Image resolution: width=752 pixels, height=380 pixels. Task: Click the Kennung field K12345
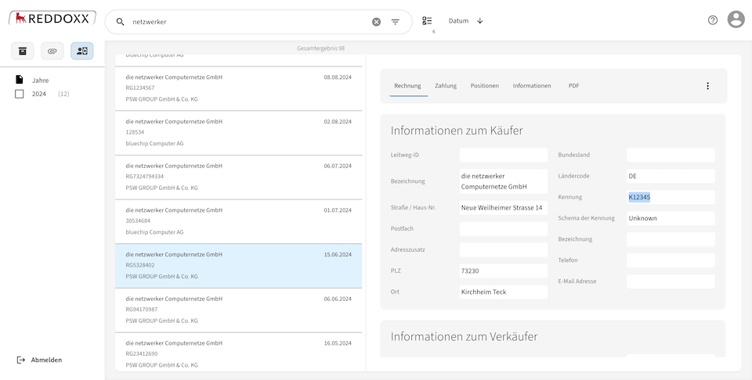(671, 197)
